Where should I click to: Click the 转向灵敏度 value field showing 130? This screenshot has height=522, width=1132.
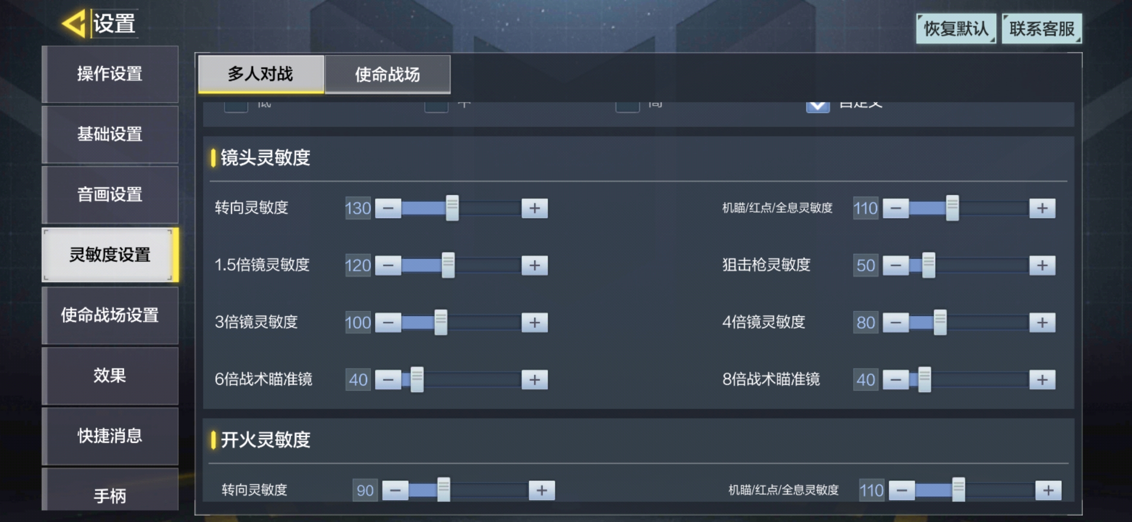(357, 208)
